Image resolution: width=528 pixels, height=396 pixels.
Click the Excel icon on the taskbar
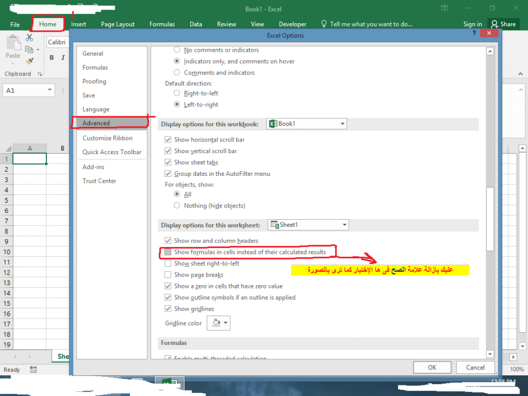tap(169, 383)
